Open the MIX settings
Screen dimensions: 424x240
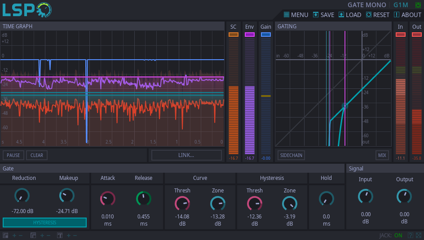tap(382, 155)
